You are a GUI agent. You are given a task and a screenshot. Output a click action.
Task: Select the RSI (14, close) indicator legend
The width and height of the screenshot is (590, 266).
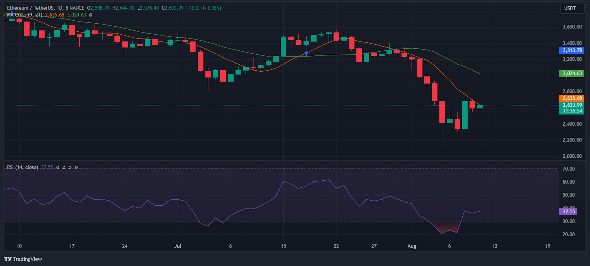point(23,167)
